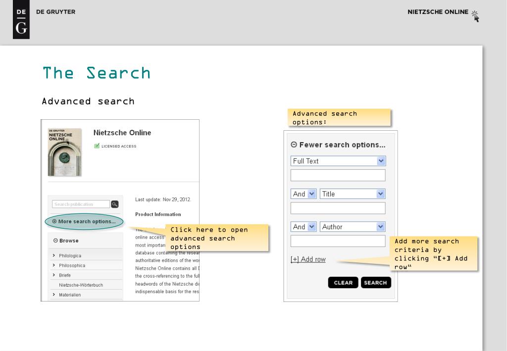This screenshot has width=507, height=351.
Task: Click the DE GRUYTER header text
Action: (55, 12)
